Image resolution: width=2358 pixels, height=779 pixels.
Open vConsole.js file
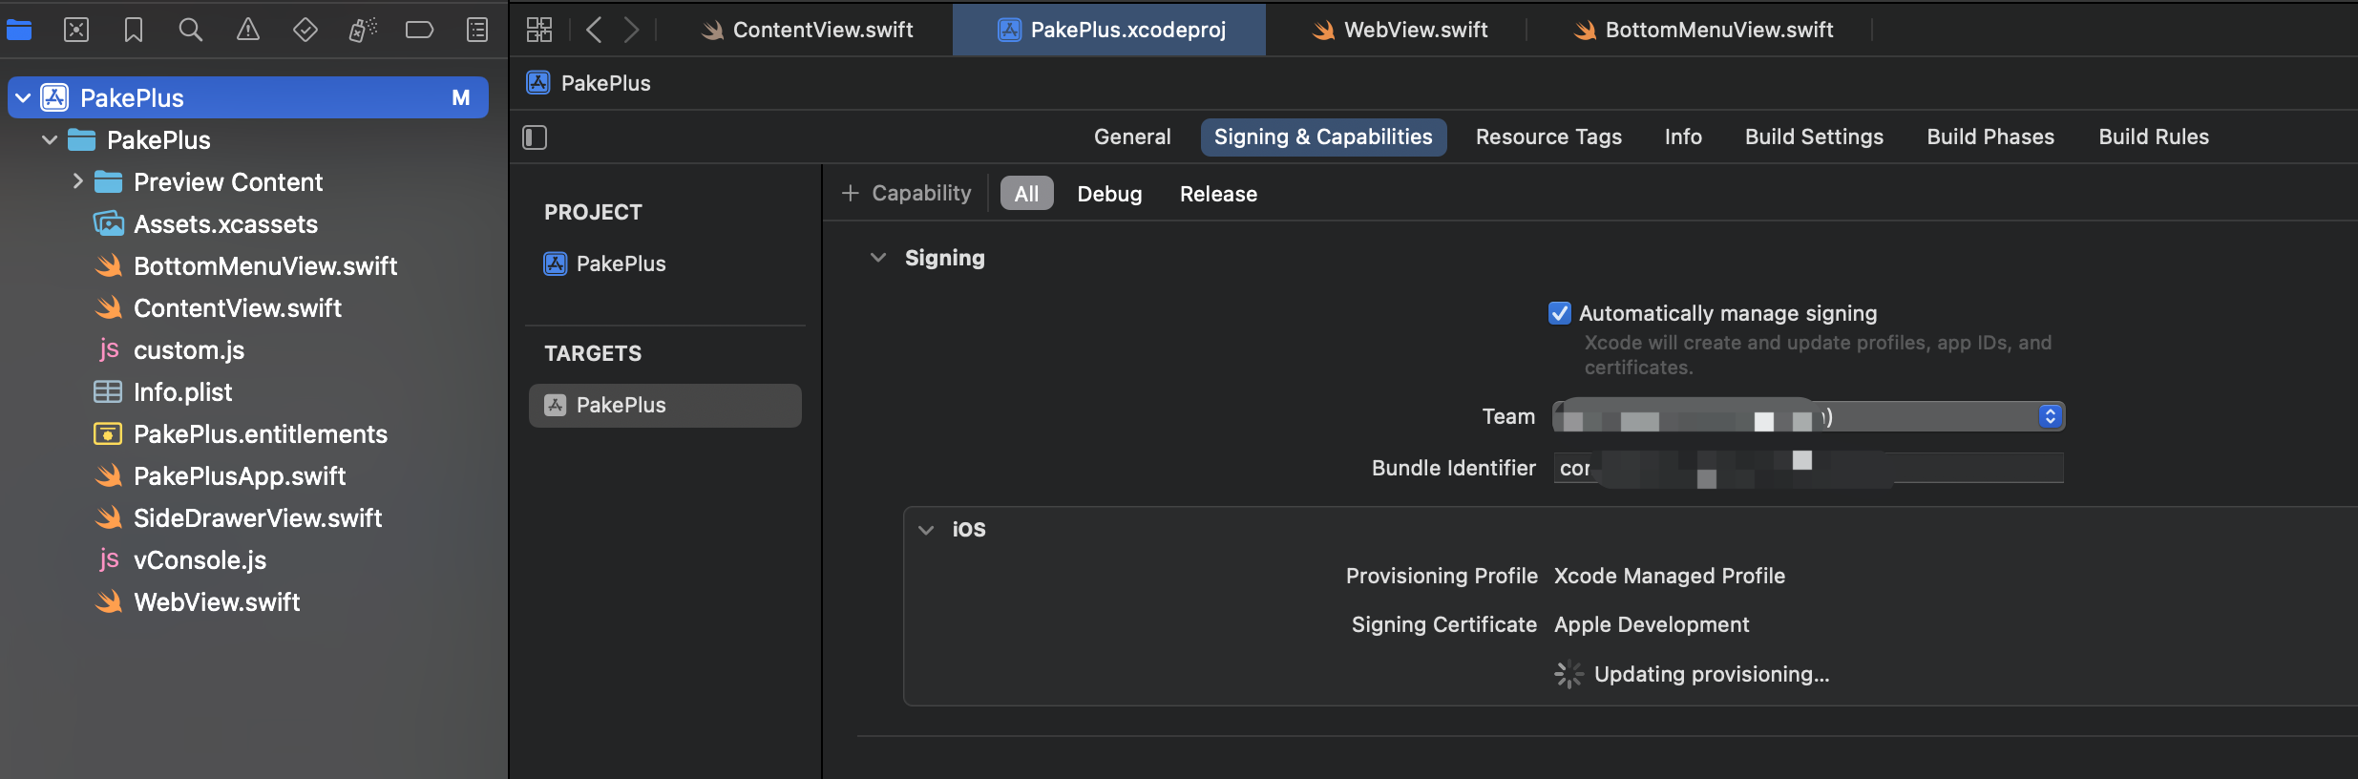click(200, 559)
